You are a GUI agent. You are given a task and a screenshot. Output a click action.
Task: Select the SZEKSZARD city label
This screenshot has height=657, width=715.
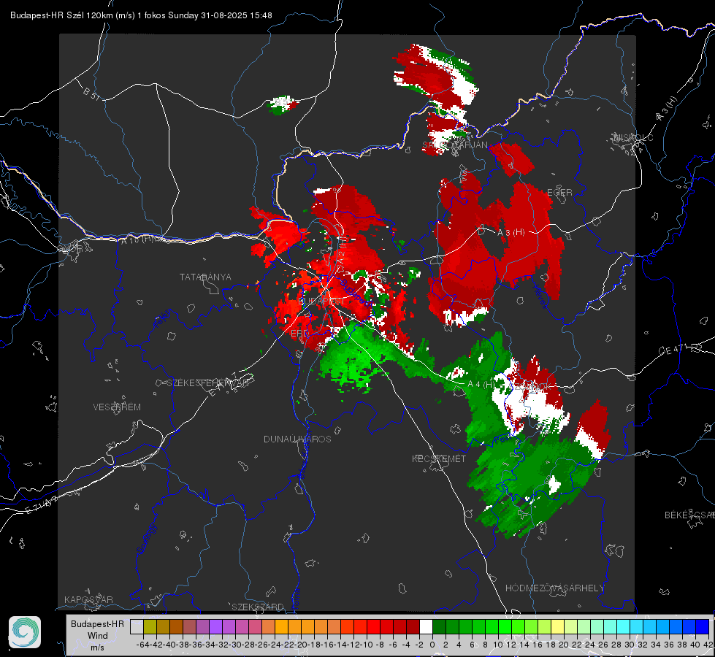coord(258,607)
